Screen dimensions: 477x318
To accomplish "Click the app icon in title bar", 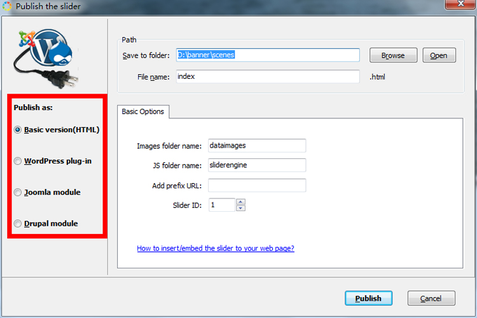I will click(x=7, y=6).
